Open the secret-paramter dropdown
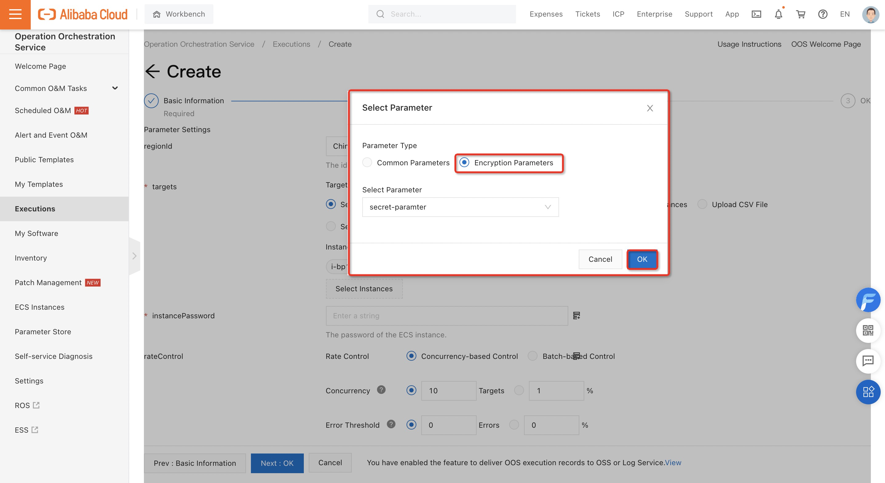885x483 pixels. pos(460,207)
